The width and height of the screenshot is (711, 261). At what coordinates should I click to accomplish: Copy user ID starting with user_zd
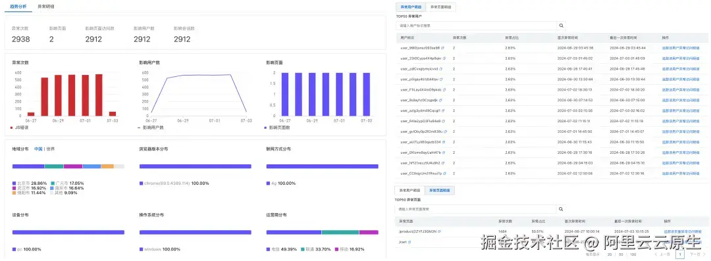tap(440, 68)
